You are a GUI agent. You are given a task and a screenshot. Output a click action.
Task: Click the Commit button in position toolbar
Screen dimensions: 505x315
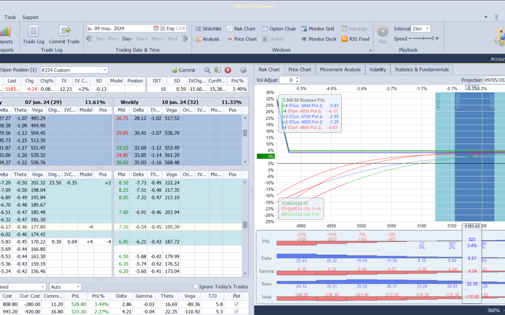click(184, 70)
